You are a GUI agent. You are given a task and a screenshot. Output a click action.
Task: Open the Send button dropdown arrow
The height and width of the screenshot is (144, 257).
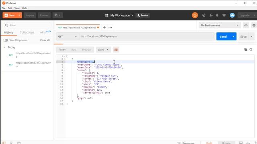[233, 36]
